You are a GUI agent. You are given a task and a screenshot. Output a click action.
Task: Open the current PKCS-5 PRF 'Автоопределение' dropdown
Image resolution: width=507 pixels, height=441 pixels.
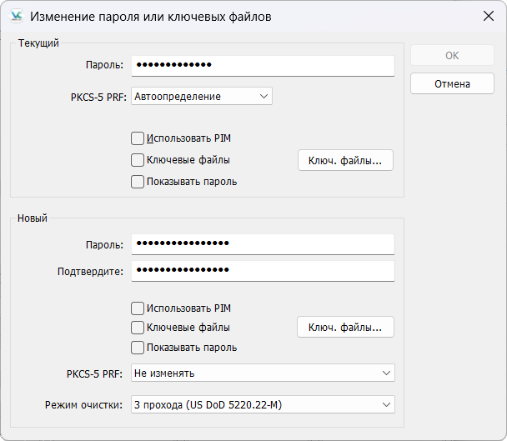pyautogui.click(x=201, y=97)
